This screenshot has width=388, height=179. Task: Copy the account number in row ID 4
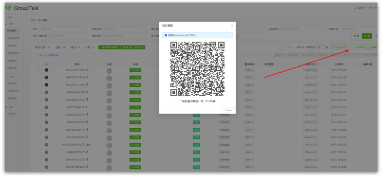pyautogui.click(x=86, y=92)
